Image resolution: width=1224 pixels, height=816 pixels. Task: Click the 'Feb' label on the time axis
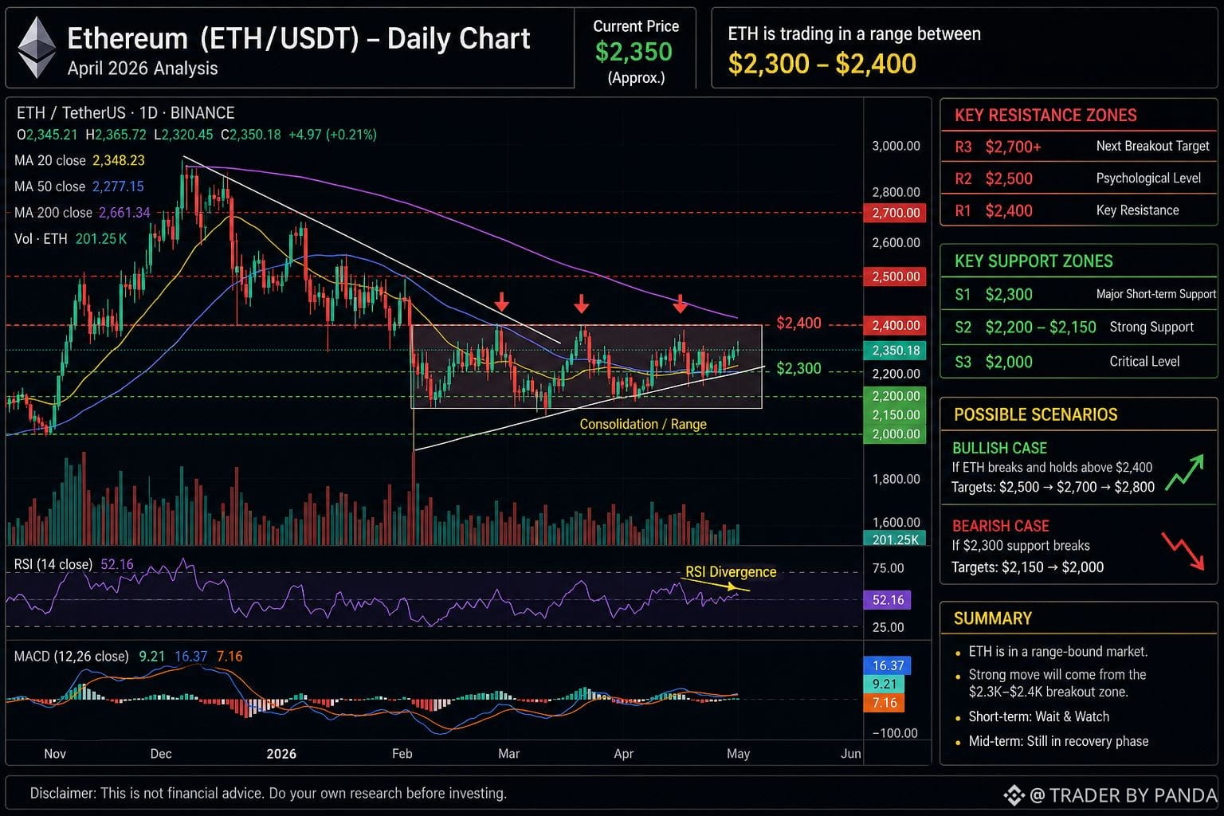pos(402,754)
